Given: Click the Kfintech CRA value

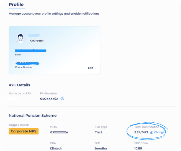Looking at the screenshot, I should (56, 149).
